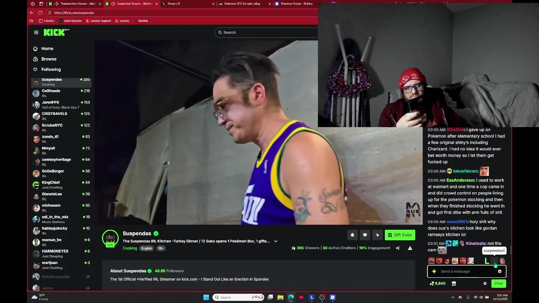Open the CASINO bookmarks folder
The width and height of the screenshot is (539, 303).
click(x=47, y=21)
